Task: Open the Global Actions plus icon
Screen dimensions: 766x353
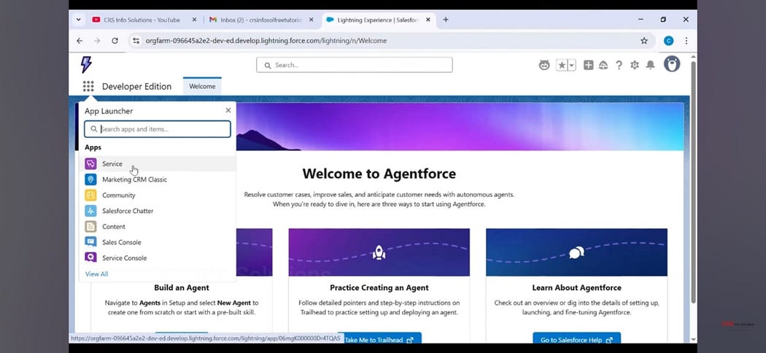Action: coord(589,65)
